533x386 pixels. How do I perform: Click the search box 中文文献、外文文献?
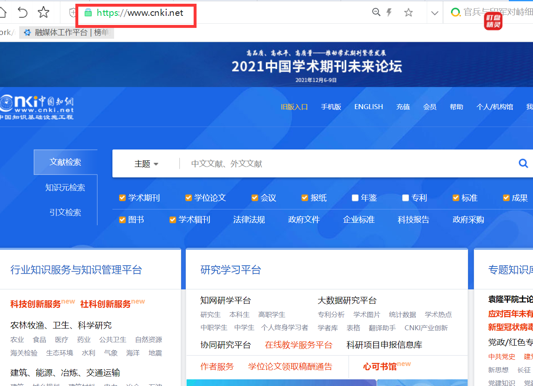[x=348, y=164]
